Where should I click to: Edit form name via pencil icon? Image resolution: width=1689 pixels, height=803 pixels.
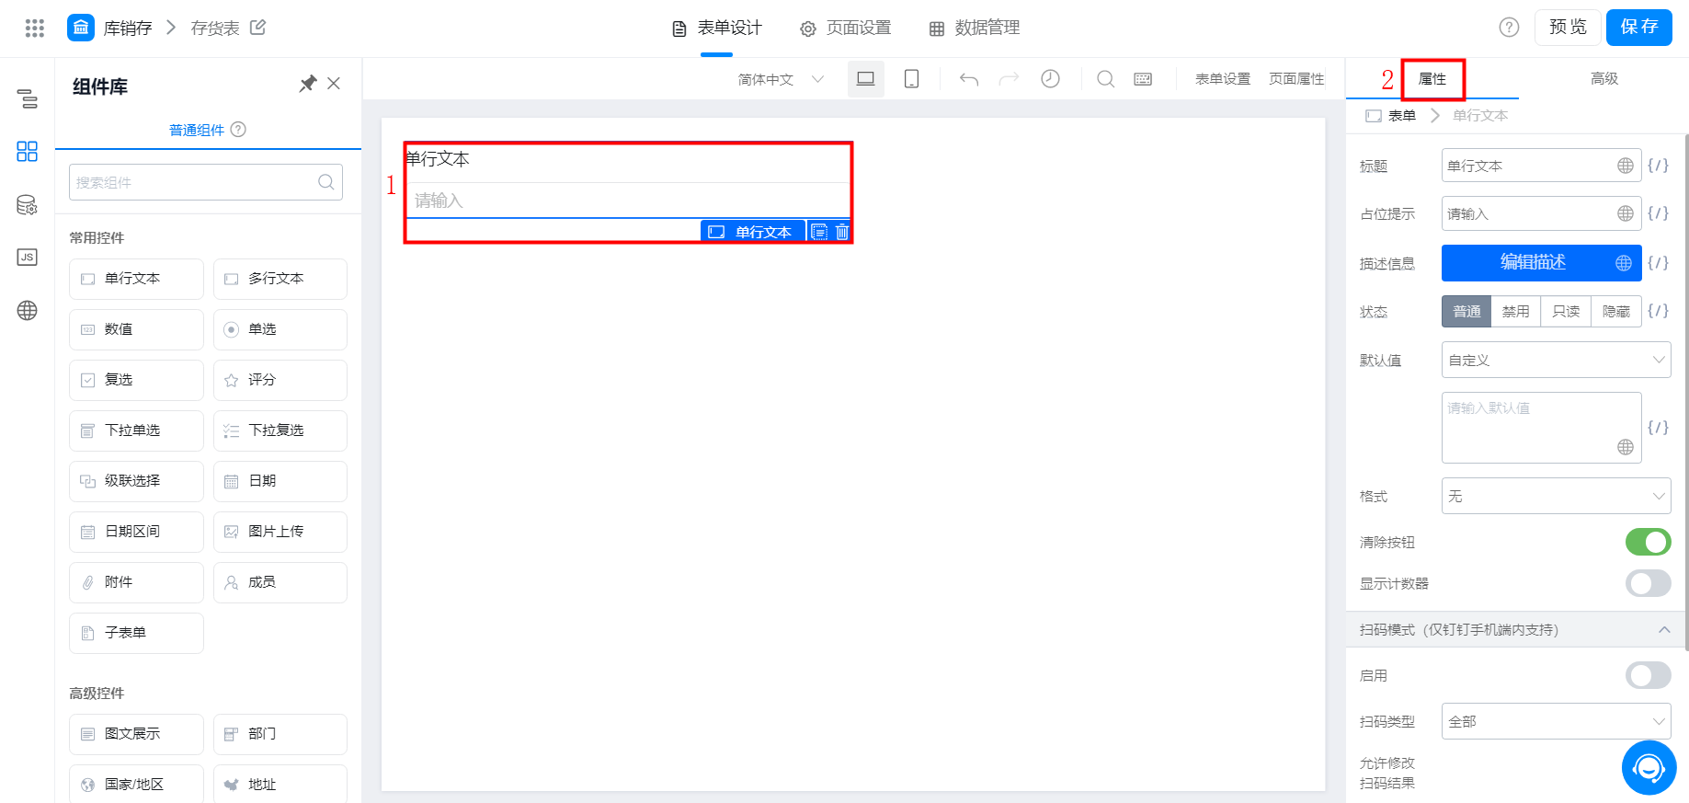tap(258, 28)
